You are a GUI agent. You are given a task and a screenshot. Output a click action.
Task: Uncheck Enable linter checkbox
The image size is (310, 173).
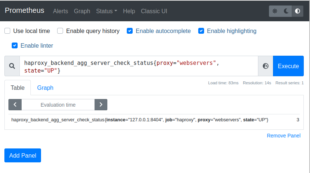click(x=15, y=45)
